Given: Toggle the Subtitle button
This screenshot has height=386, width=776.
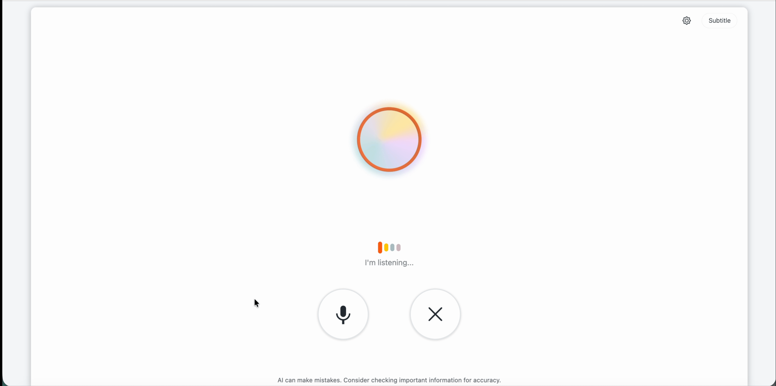Looking at the screenshot, I should coord(719,21).
